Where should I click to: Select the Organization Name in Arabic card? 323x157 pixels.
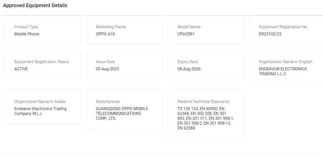pos(43,107)
